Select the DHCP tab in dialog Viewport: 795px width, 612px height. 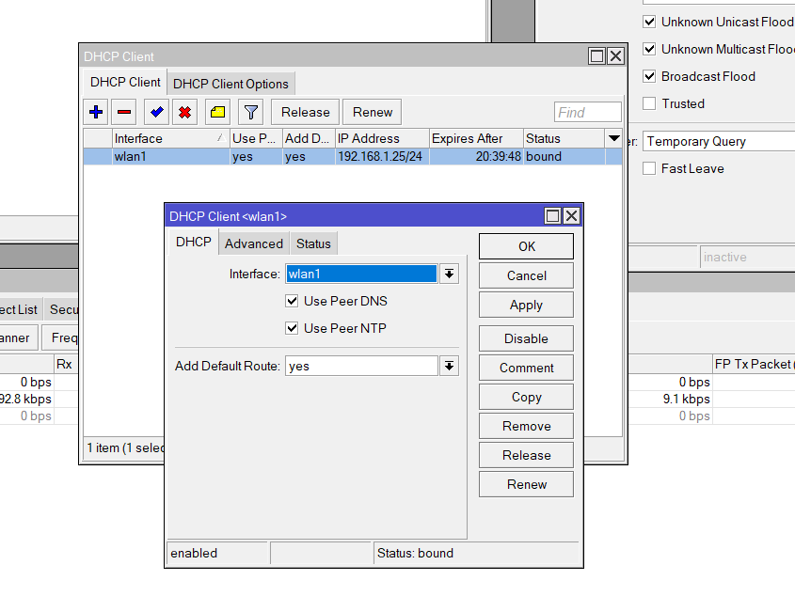click(x=193, y=243)
